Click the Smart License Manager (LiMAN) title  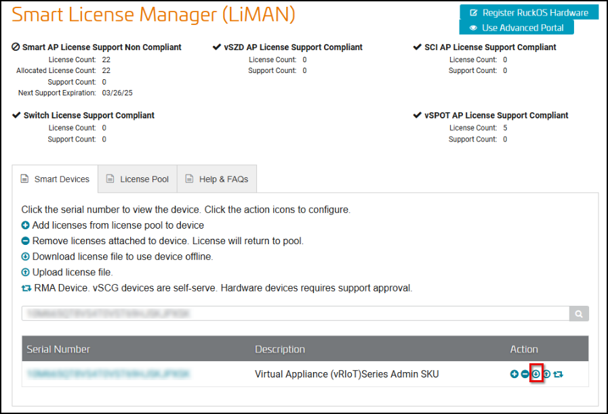(x=154, y=15)
